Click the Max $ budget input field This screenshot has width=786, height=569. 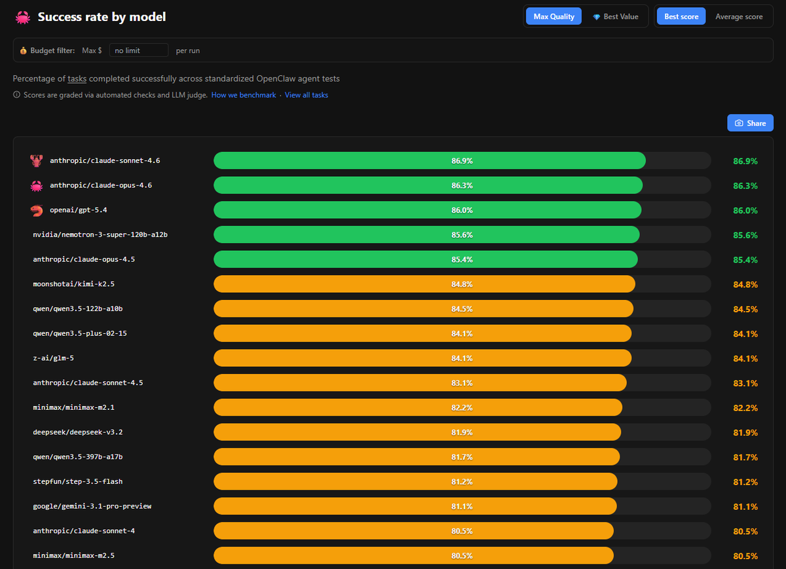139,50
